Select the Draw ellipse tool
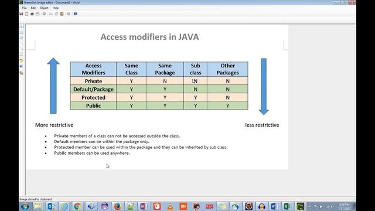The height and width of the screenshot is (211, 375). coord(22,38)
